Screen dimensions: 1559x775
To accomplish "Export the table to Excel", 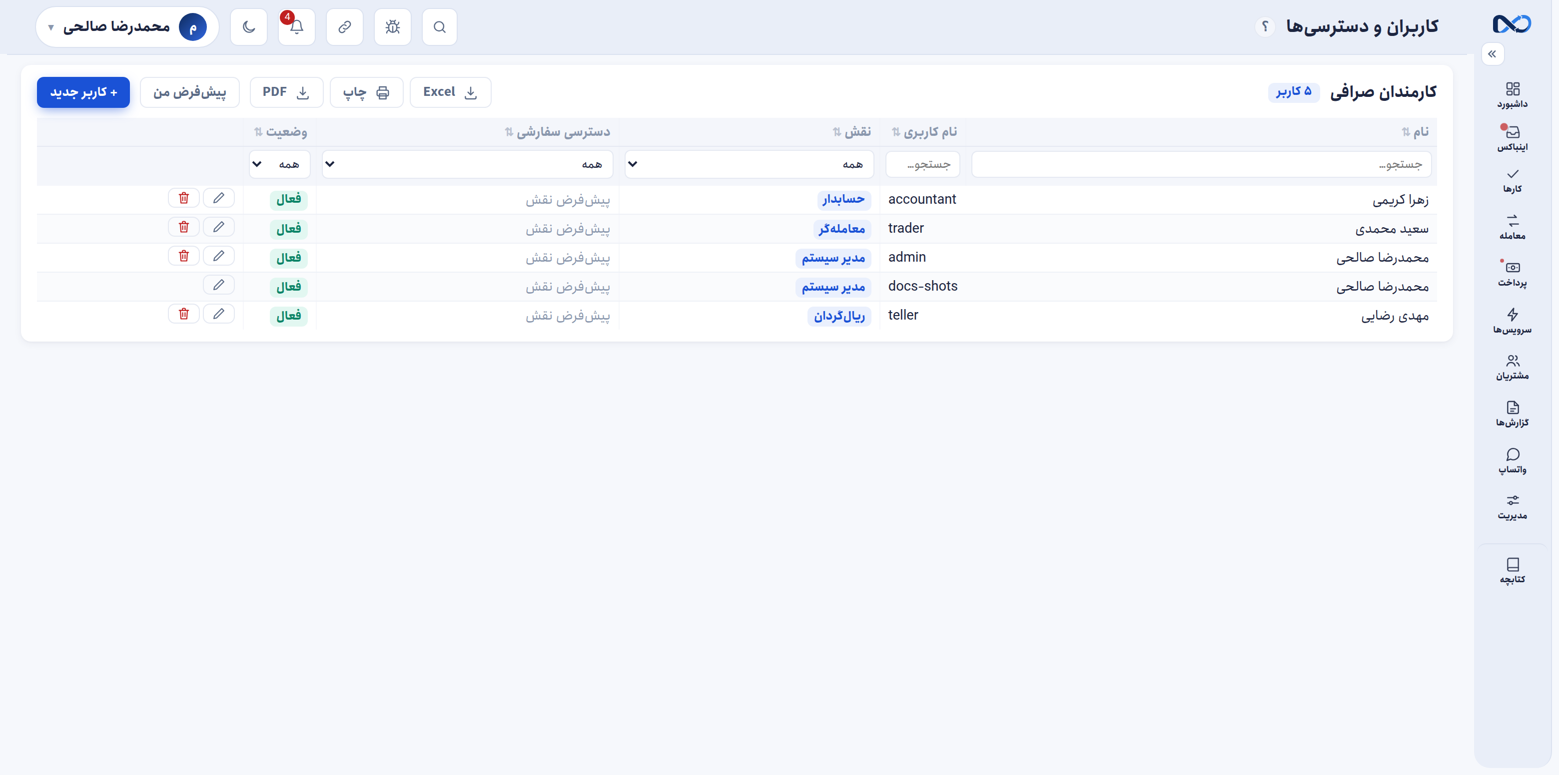I will (450, 92).
